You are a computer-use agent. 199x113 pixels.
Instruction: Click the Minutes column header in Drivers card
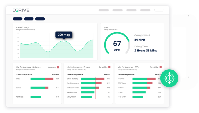107,74
